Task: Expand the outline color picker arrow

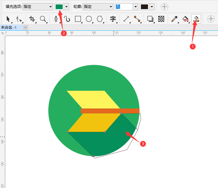Action: pyautogui.click(x=152, y=7)
